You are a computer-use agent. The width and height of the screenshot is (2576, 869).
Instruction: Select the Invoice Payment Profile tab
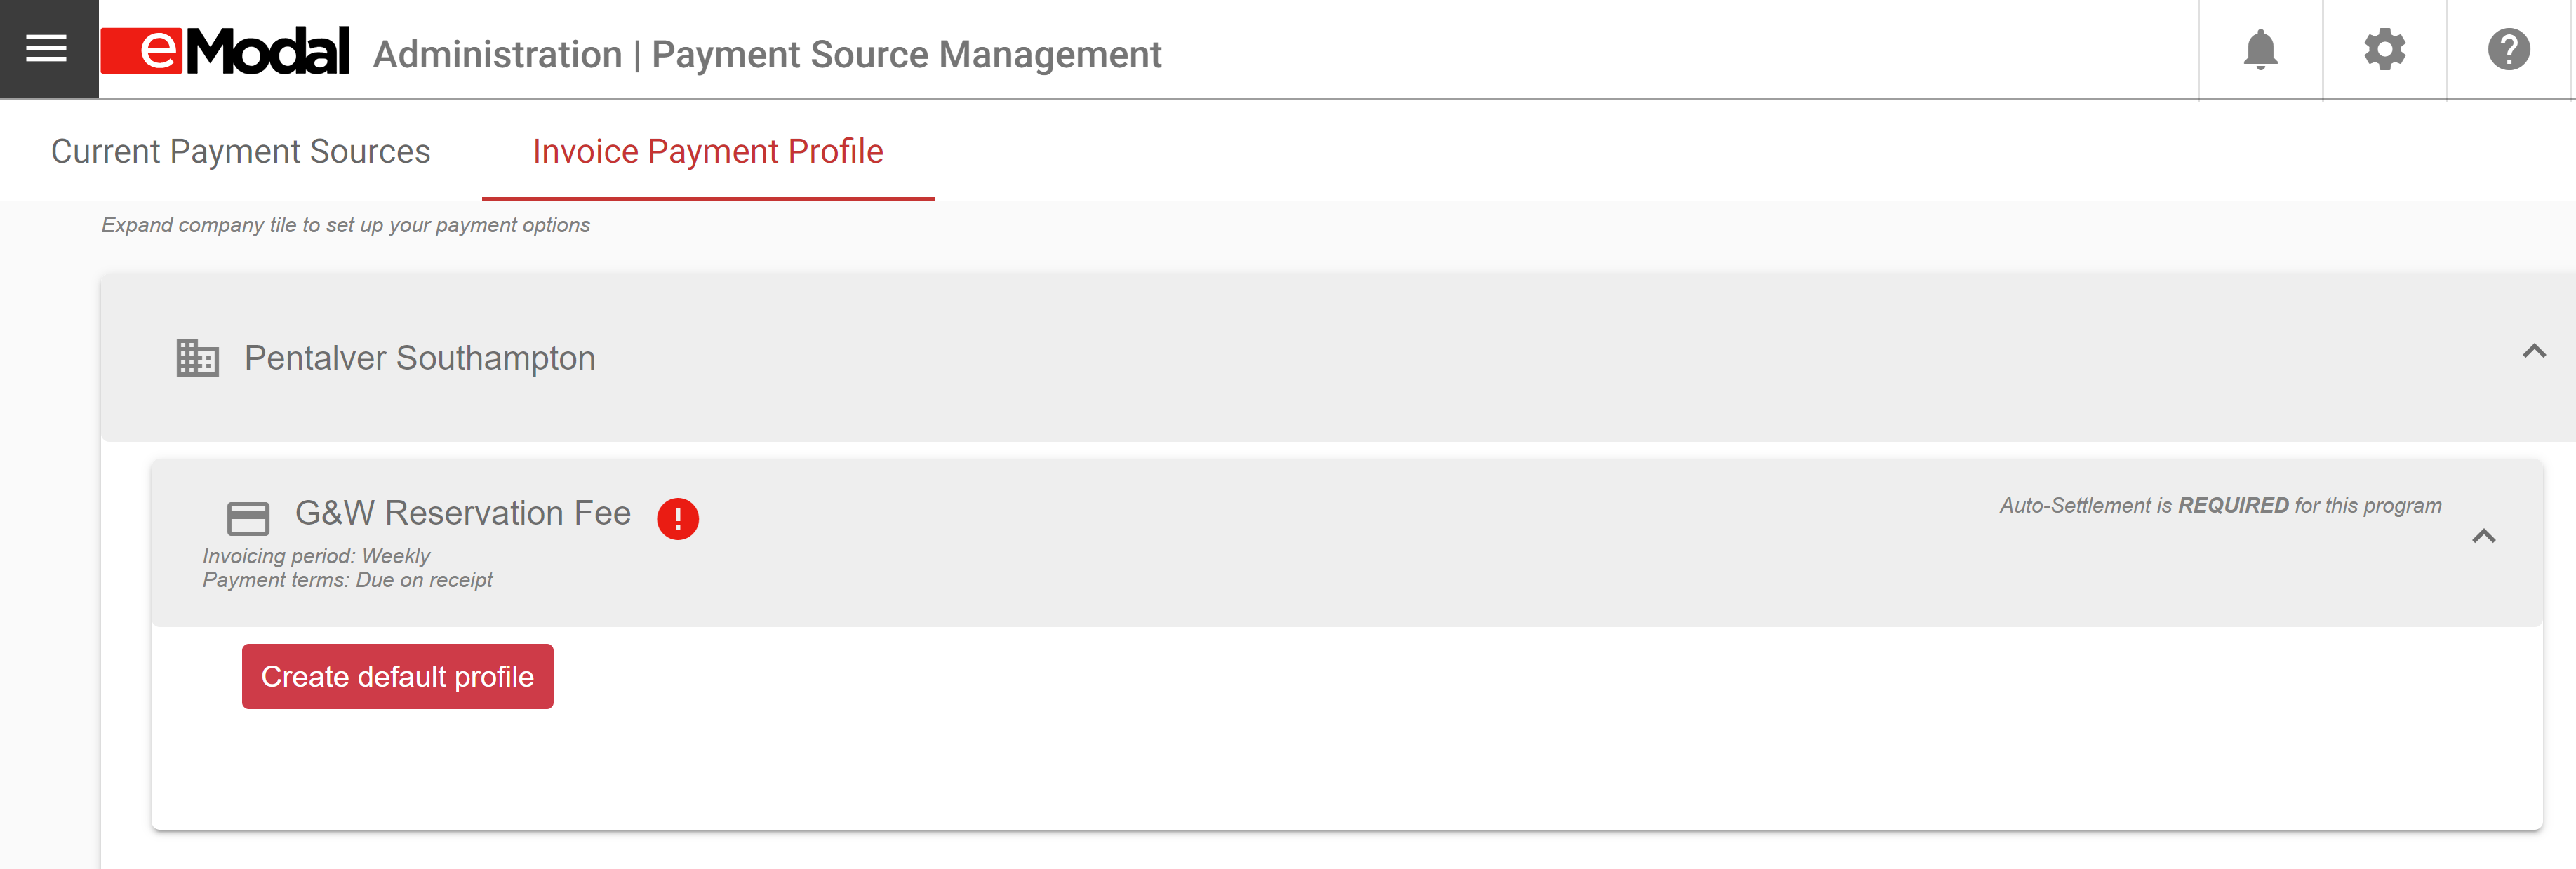(x=708, y=151)
